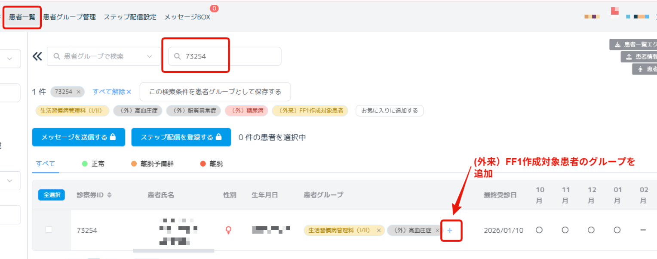Click the lock icon on メッセージを送信する
This screenshot has width=657, height=259.
click(x=113, y=137)
